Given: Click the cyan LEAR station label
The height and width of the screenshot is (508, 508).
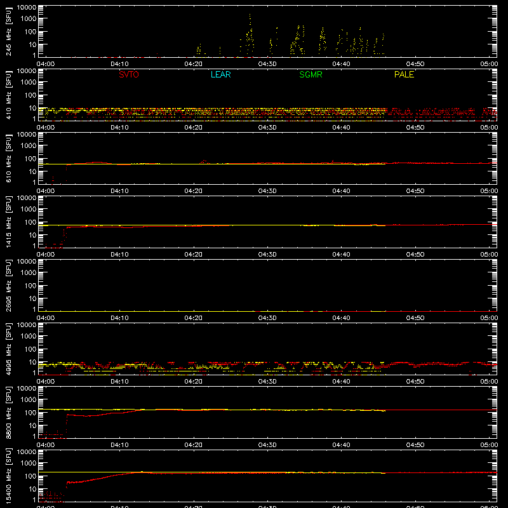Looking at the screenshot, I should (x=220, y=74).
